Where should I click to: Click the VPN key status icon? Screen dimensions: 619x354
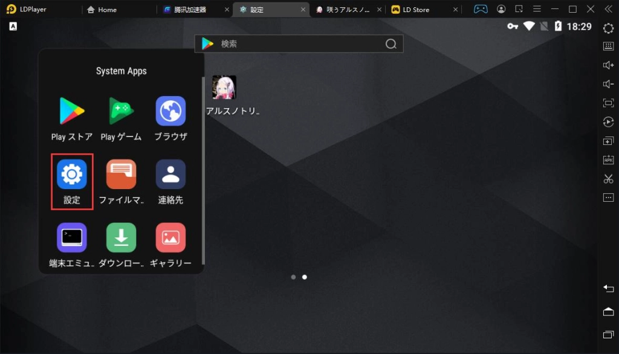click(513, 27)
